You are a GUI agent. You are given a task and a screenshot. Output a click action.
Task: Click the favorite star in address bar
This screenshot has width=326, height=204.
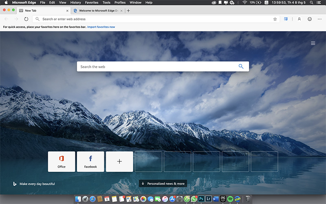[x=275, y=19]
